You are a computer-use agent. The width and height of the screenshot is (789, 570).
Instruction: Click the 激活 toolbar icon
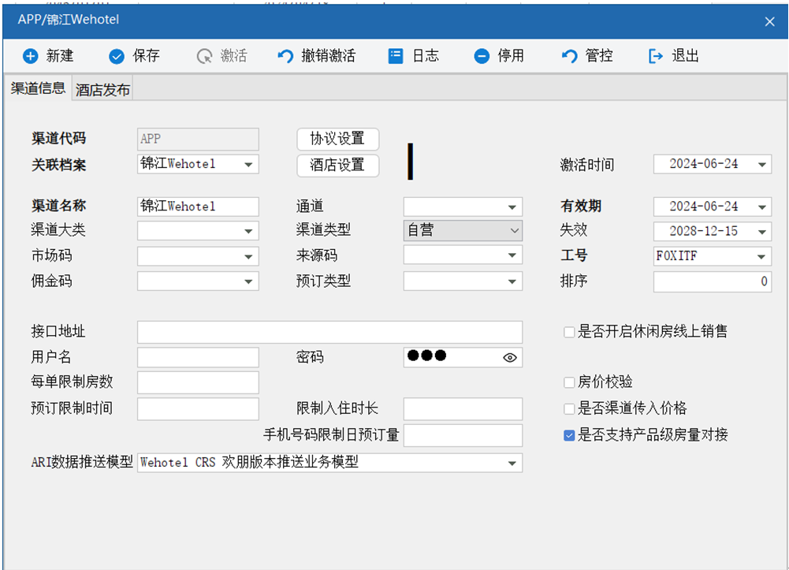[204, 56]
